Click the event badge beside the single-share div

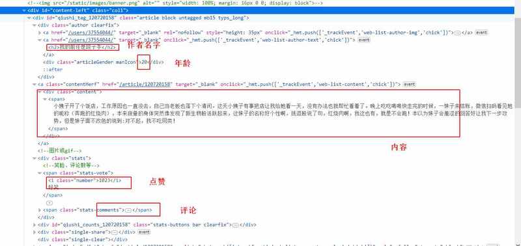[144, 232]
